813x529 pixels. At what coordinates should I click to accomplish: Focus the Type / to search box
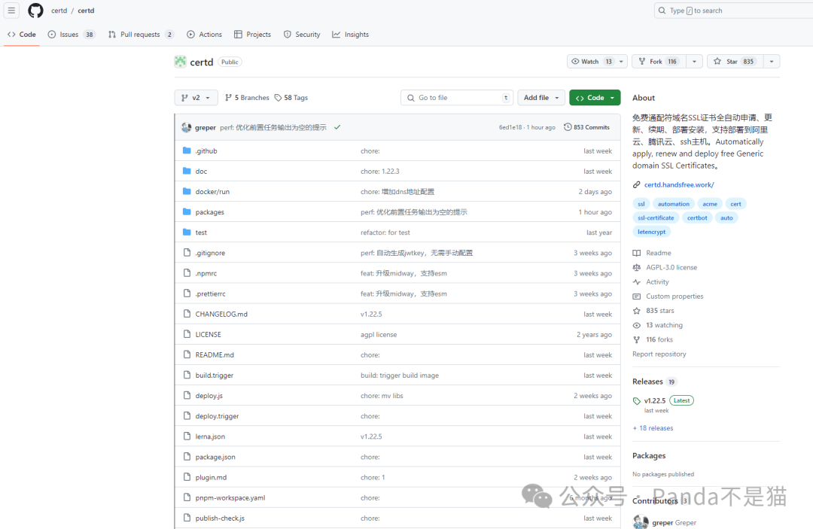(733, 11)
